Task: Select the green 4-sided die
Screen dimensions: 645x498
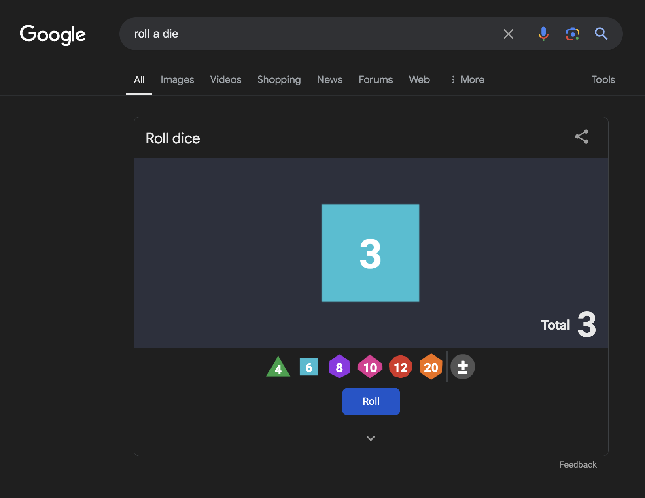Action: point(278,368)
